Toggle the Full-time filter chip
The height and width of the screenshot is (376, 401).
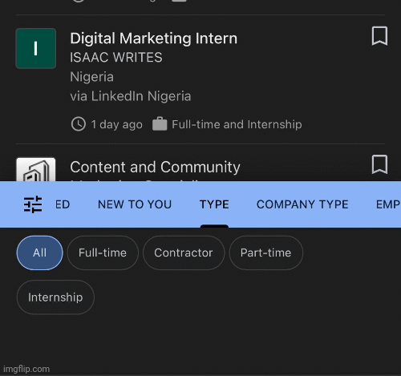click(103, 253)
